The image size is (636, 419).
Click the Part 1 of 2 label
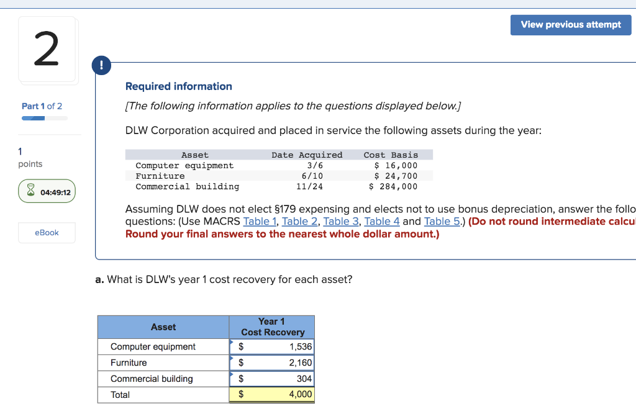point(42,106)
